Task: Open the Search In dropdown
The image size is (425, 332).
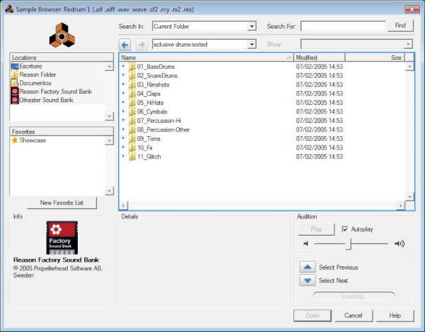Action: pos(252,27)
